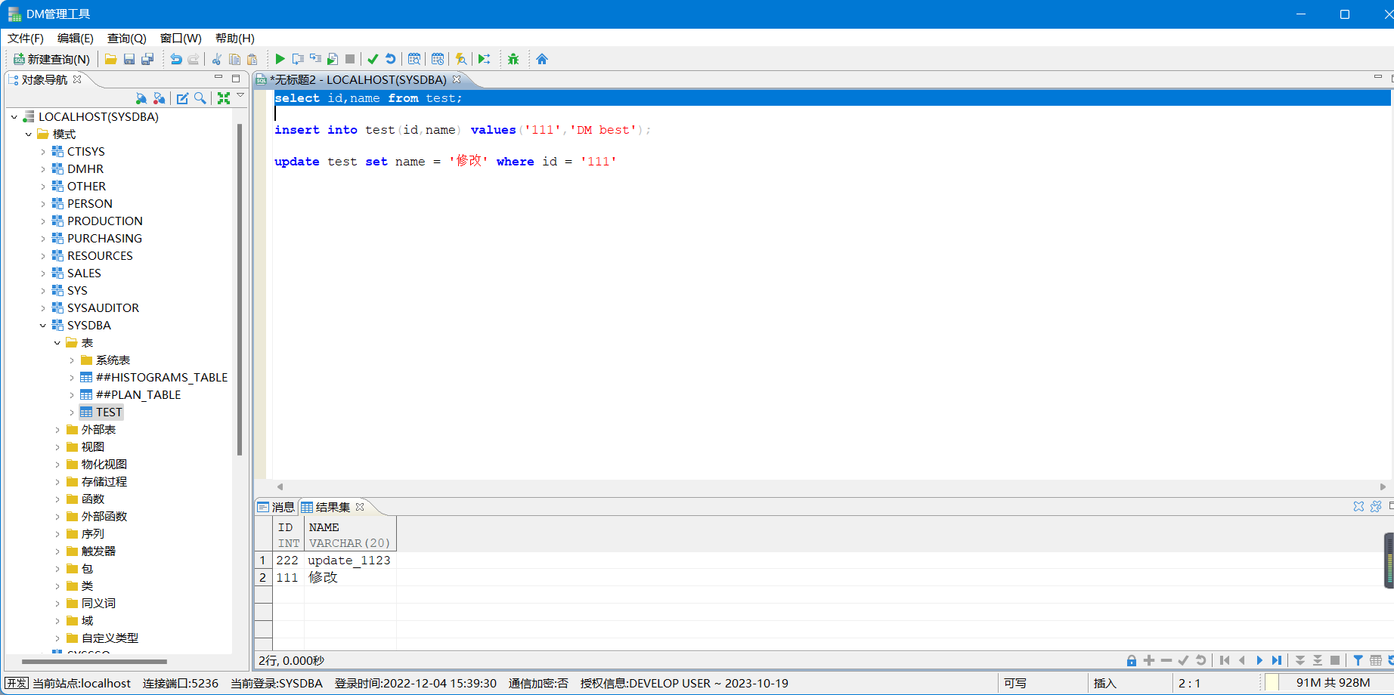Click the blue Home icon in toolbar

pos(542,59)
